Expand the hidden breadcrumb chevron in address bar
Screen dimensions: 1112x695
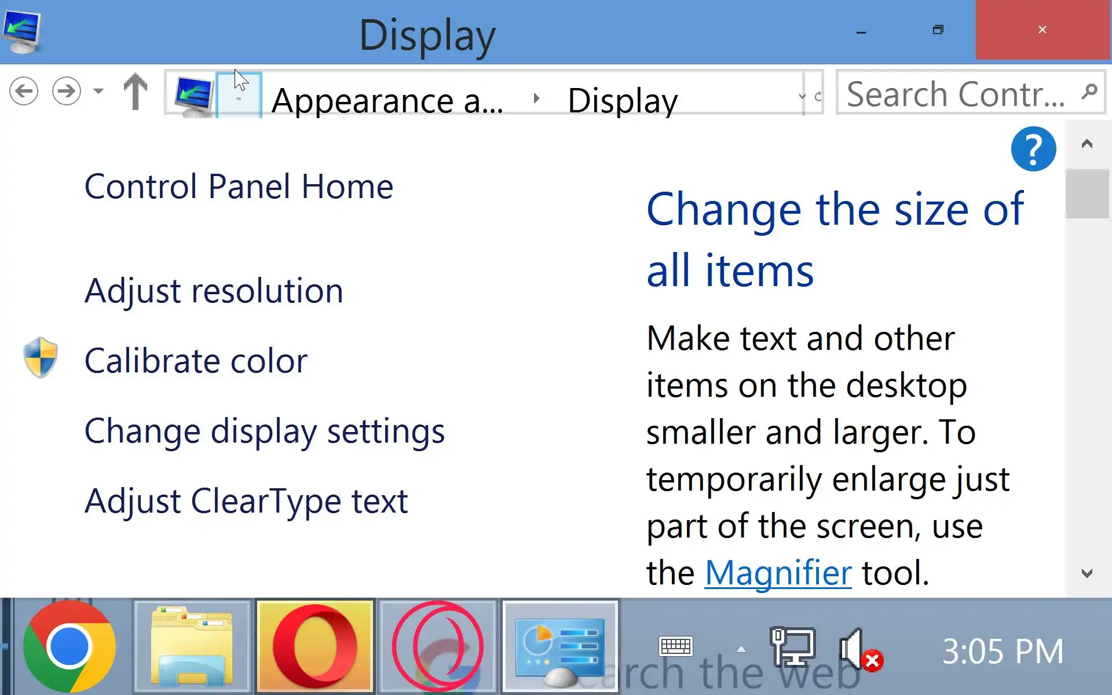tap(239, 98)
